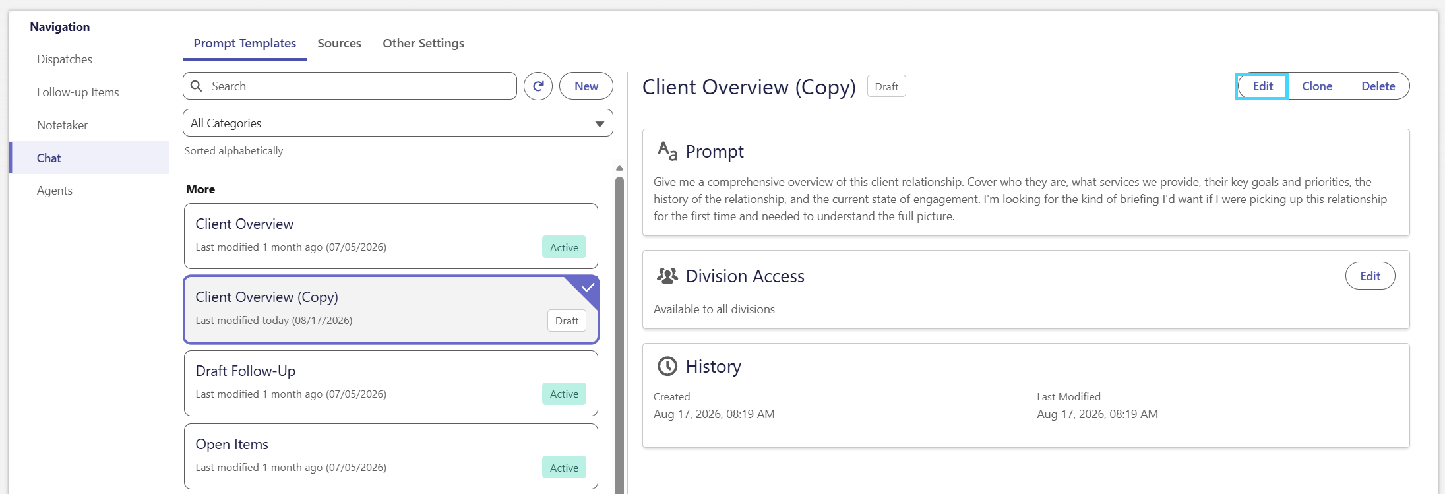Click the refresh icon beside Search

pos(538,86)
